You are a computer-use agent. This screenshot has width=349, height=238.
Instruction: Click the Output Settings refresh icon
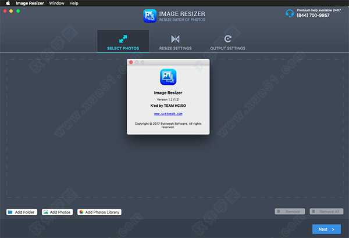click(x=227, y=39)
